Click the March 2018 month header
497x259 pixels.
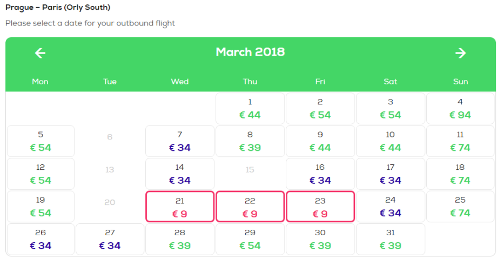tap(250, 52)
